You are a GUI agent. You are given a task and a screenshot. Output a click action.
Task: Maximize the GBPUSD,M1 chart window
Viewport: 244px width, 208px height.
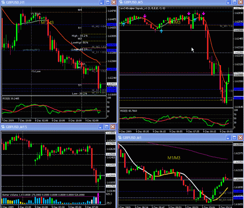coord(234,137)
